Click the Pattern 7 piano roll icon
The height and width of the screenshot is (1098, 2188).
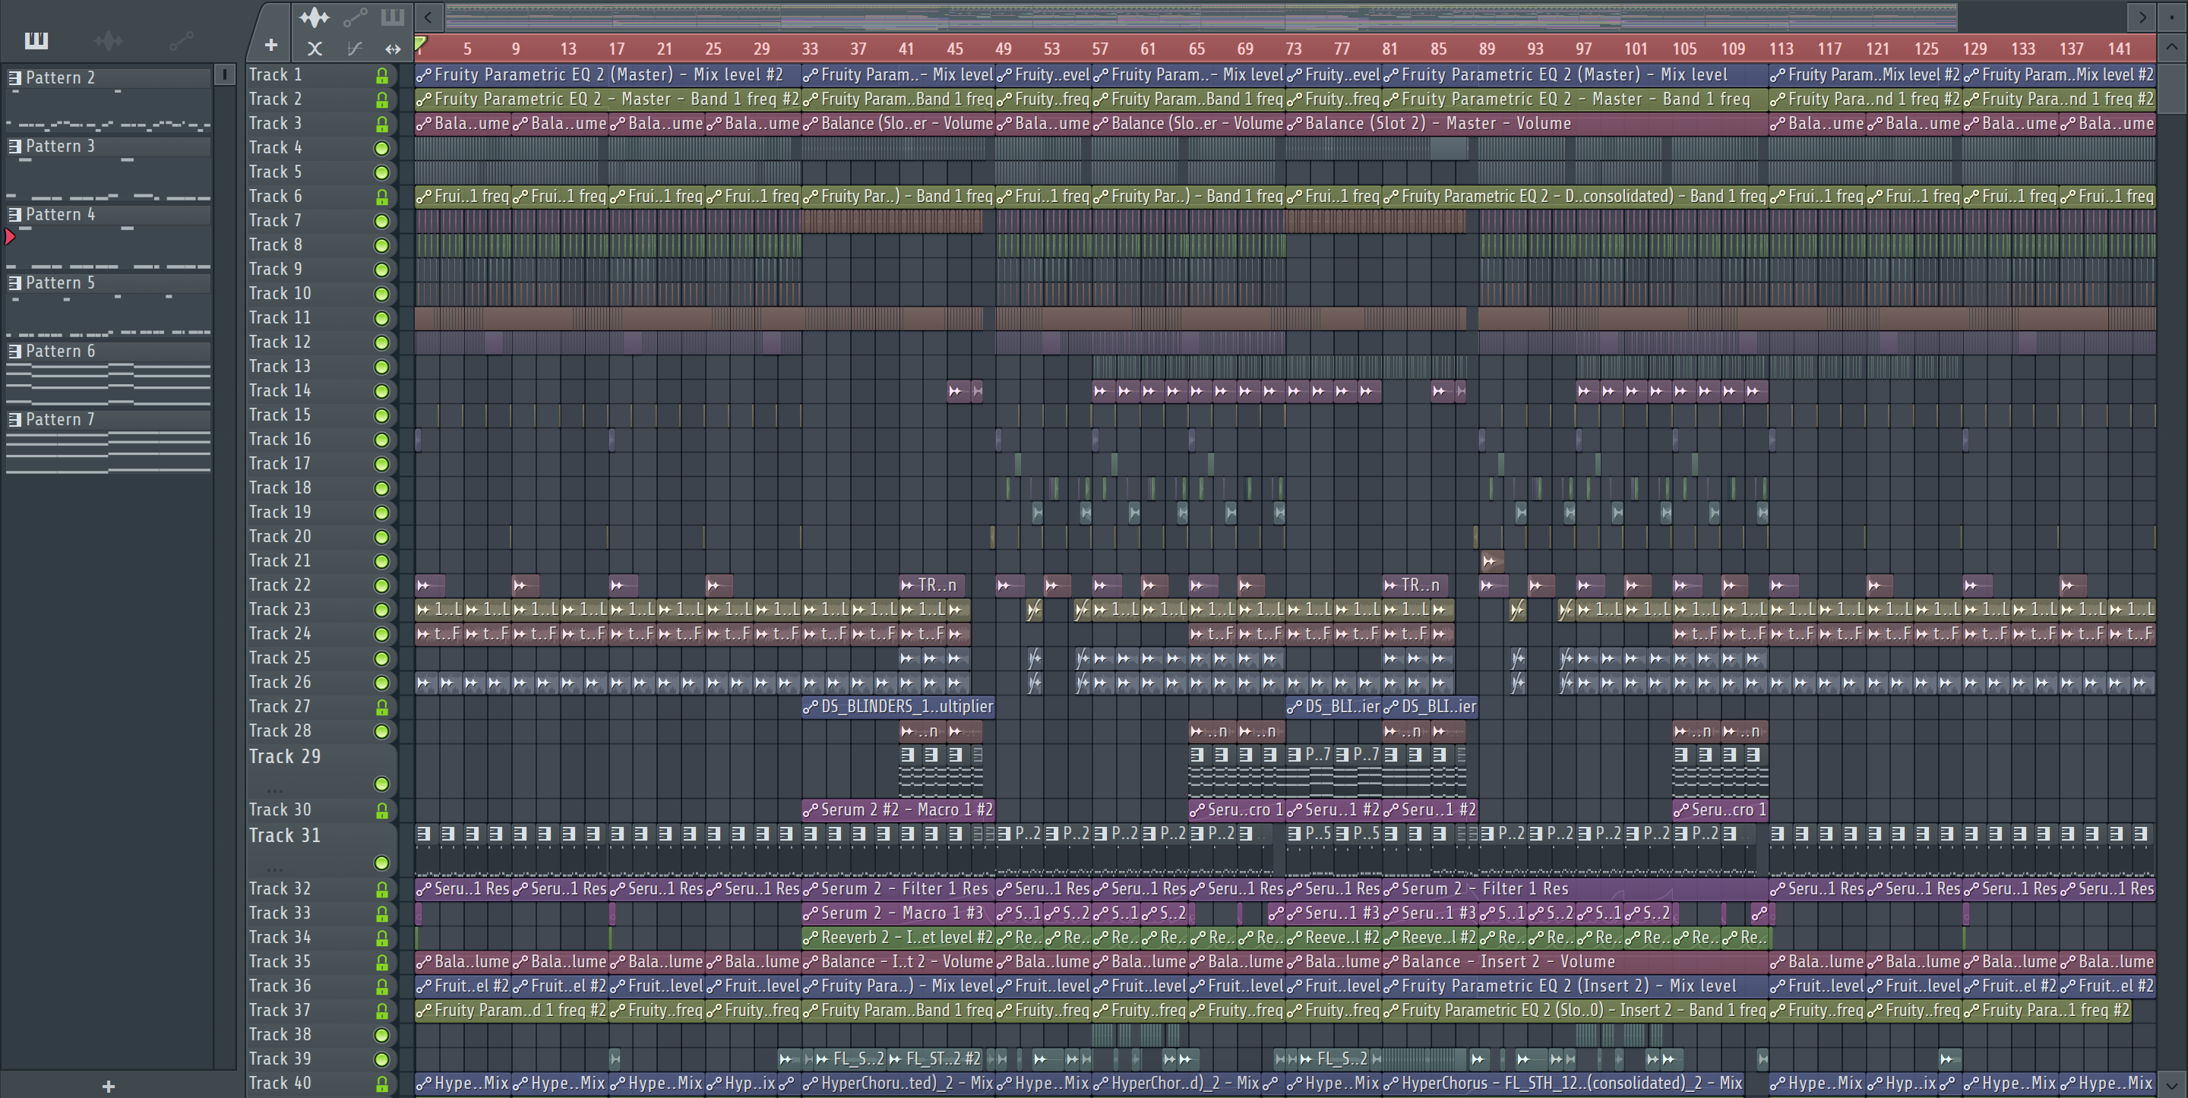[x=14, y=419]
